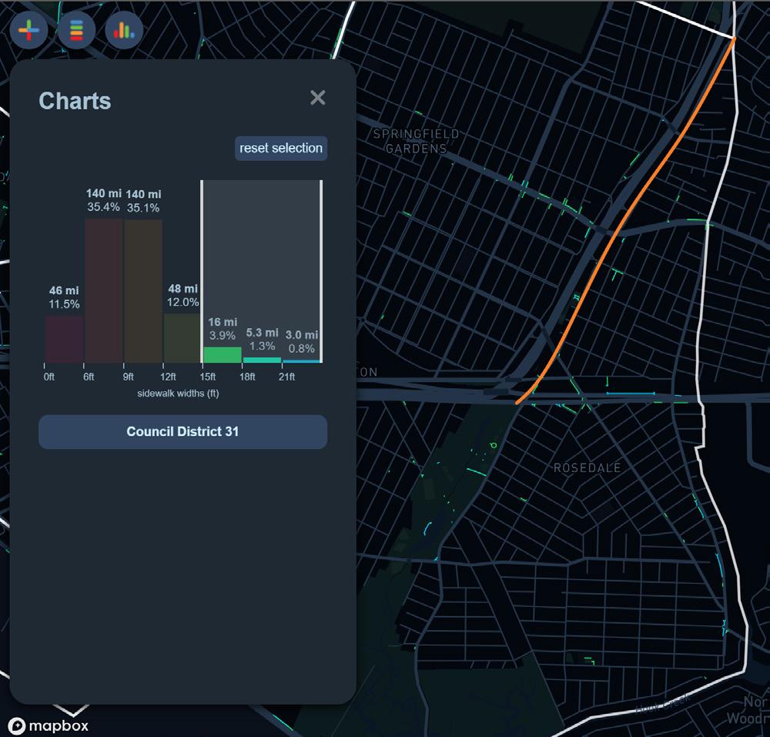Click the 0ft–6ft histogram bar (46 mi)

[64, 339]
